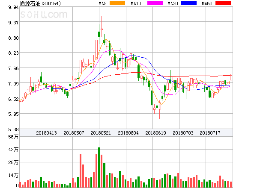Click the MA5 legend label
Viewport: 257px width, 188px height.
pos(103,3)
